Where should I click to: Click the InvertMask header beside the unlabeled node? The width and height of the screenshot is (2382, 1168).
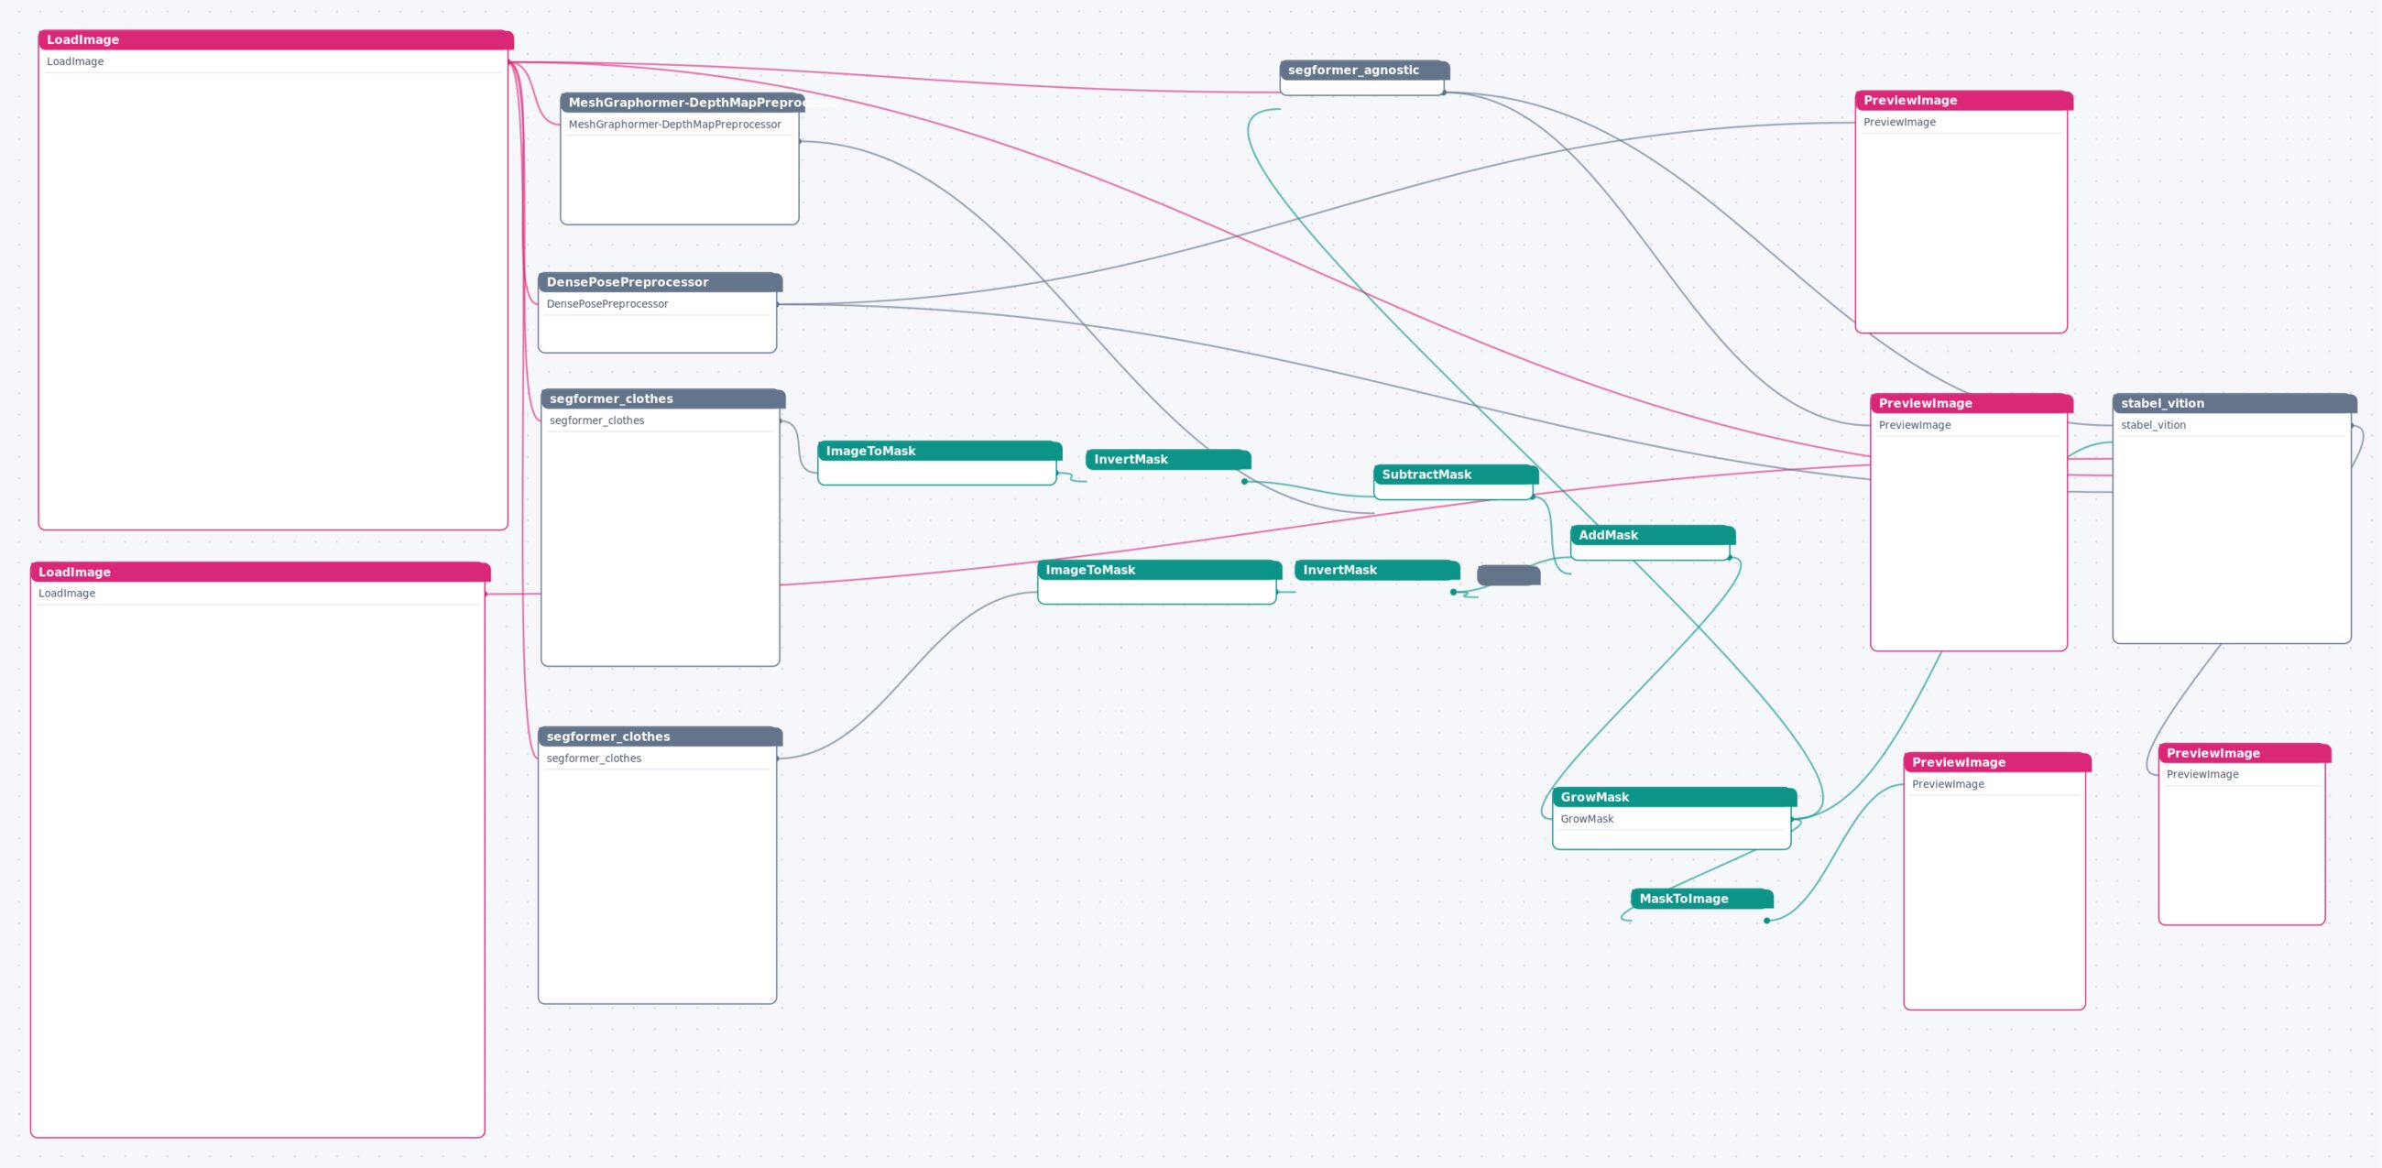tap(1377, 570)
